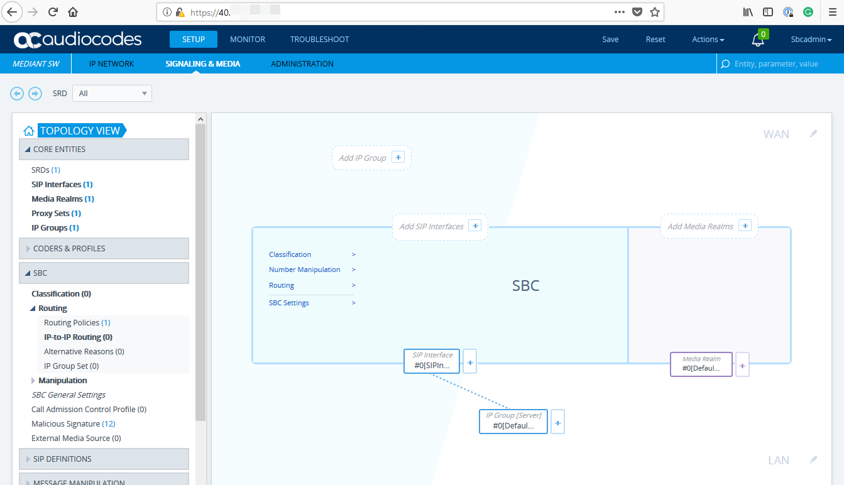Screen dimensions: 844x485
Task: Open page actions three-dot menu
Action: pos(620,12)
